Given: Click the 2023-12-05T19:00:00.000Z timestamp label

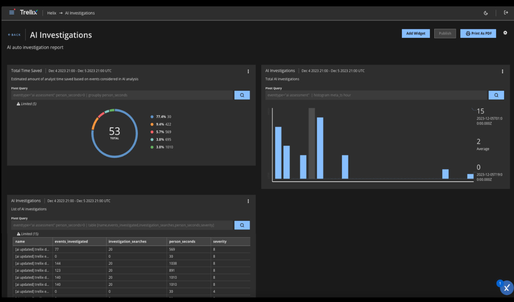Looking at the screenshot, I should [x=489, y=177].
